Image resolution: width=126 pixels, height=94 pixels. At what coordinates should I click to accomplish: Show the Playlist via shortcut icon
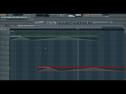point(59,23)
